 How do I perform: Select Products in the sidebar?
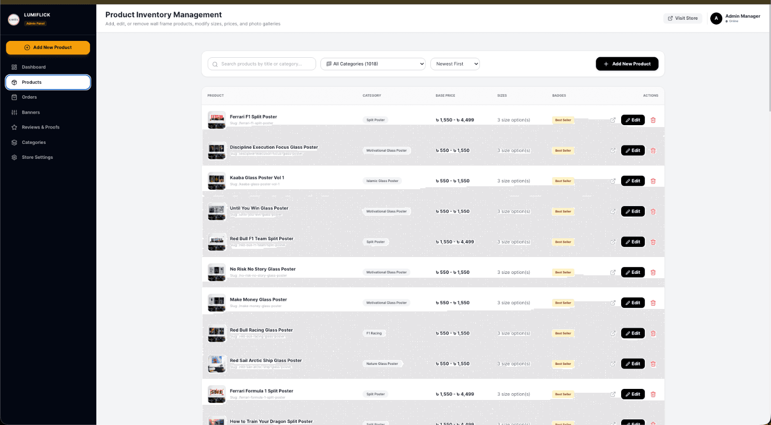pos(48,82)
